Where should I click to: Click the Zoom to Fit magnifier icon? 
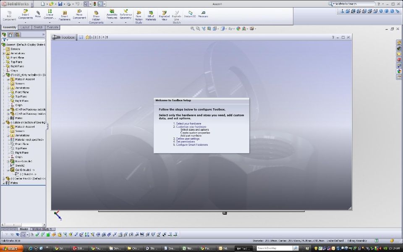[x=192, y=29]
